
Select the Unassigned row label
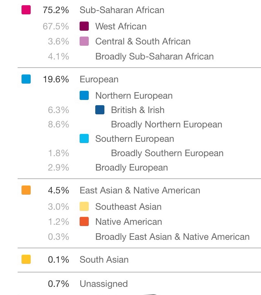coord(104,284)
